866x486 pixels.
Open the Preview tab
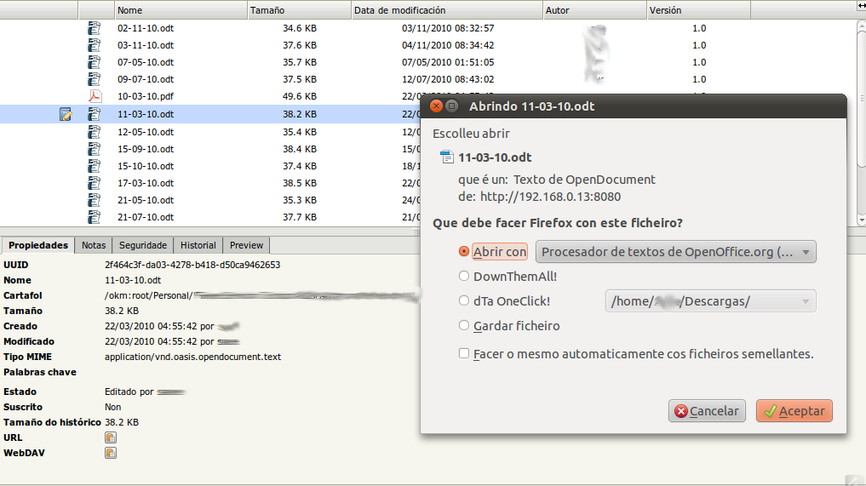[246, 245]
